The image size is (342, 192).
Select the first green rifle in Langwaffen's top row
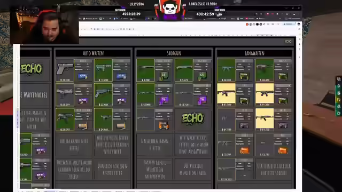226,70
